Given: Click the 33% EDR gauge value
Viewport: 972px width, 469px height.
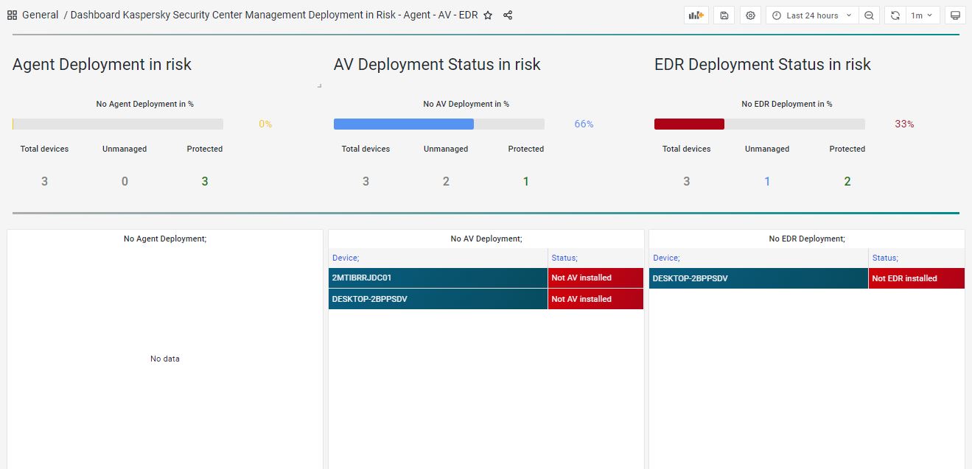Looking at the screenshot, I should pos(904,124).
